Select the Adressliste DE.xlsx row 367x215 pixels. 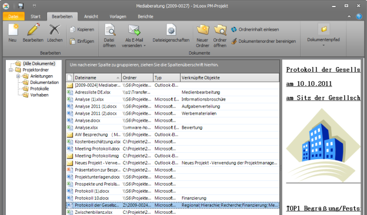[x=173, y=92]
